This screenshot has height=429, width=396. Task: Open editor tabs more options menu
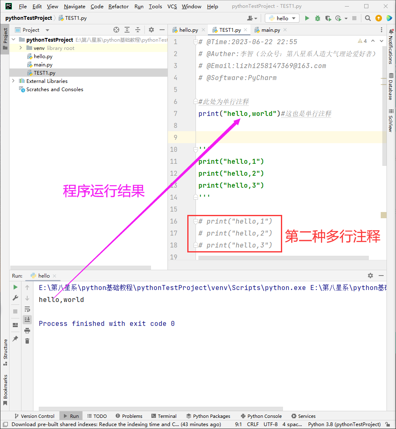382,30
